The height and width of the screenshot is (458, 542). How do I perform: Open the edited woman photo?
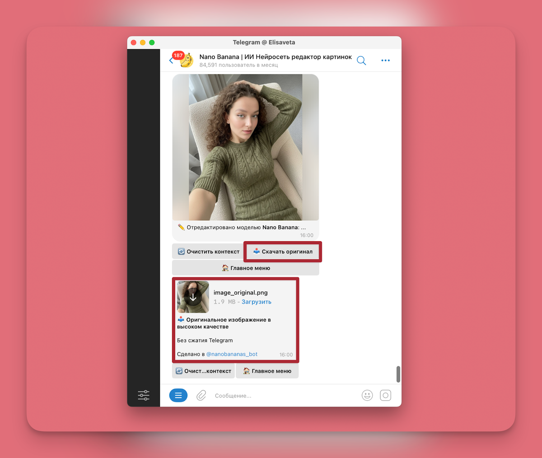coord(246,147)
